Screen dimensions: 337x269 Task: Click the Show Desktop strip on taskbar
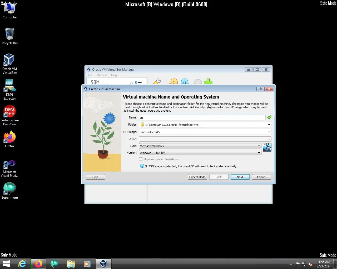335,264
